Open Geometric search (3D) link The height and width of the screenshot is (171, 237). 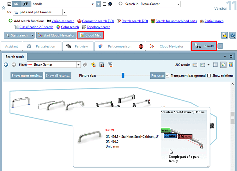(98, 21)
